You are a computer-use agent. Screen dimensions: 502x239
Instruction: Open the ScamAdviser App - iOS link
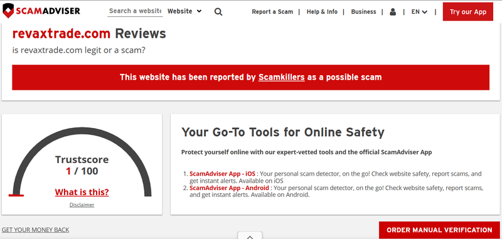click(x=223, y=174)
